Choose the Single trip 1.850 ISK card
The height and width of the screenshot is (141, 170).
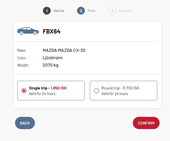tap(51, 91)
